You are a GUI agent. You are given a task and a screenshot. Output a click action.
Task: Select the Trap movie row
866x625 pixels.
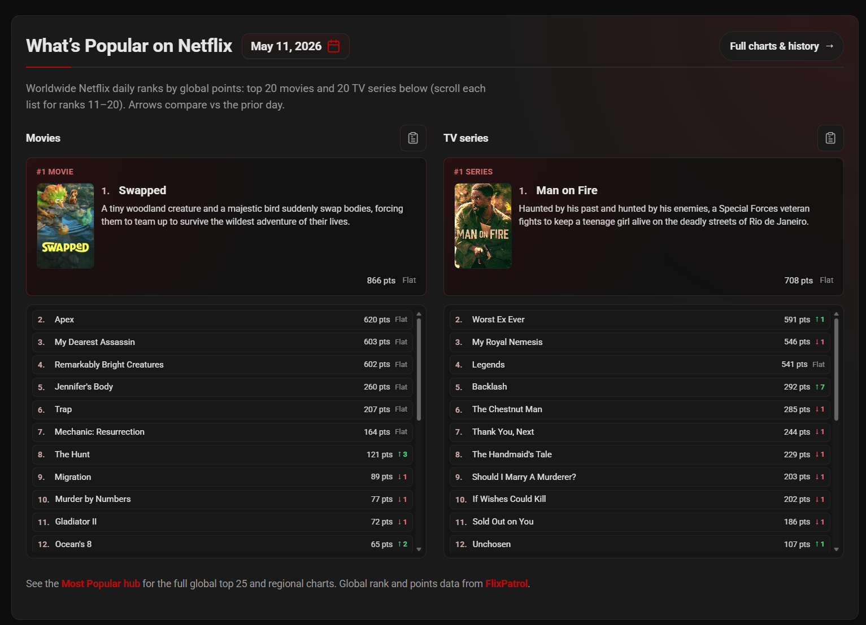223,409
